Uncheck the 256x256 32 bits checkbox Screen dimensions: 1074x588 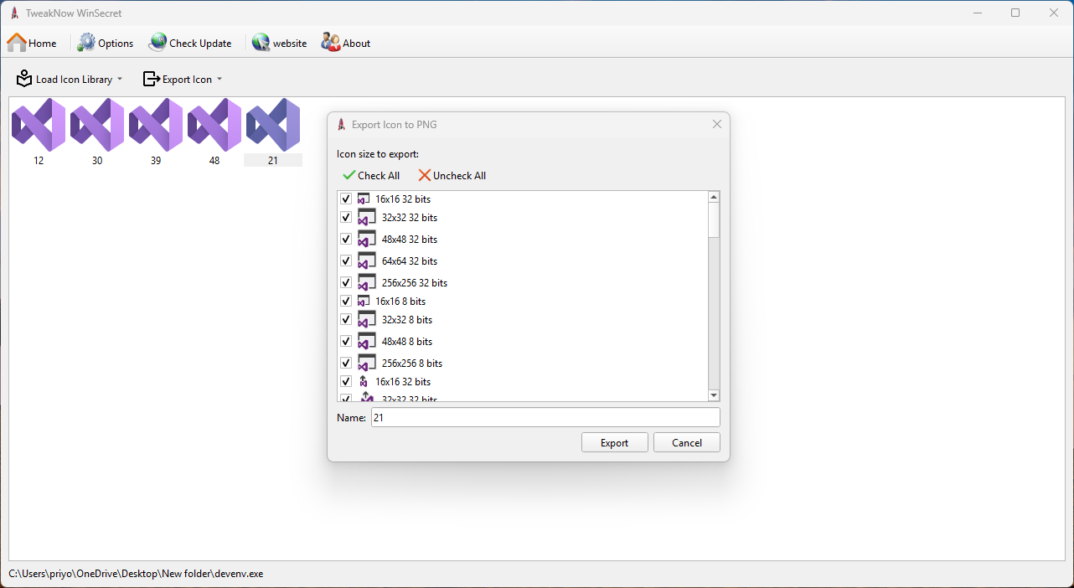coord(346,283)
